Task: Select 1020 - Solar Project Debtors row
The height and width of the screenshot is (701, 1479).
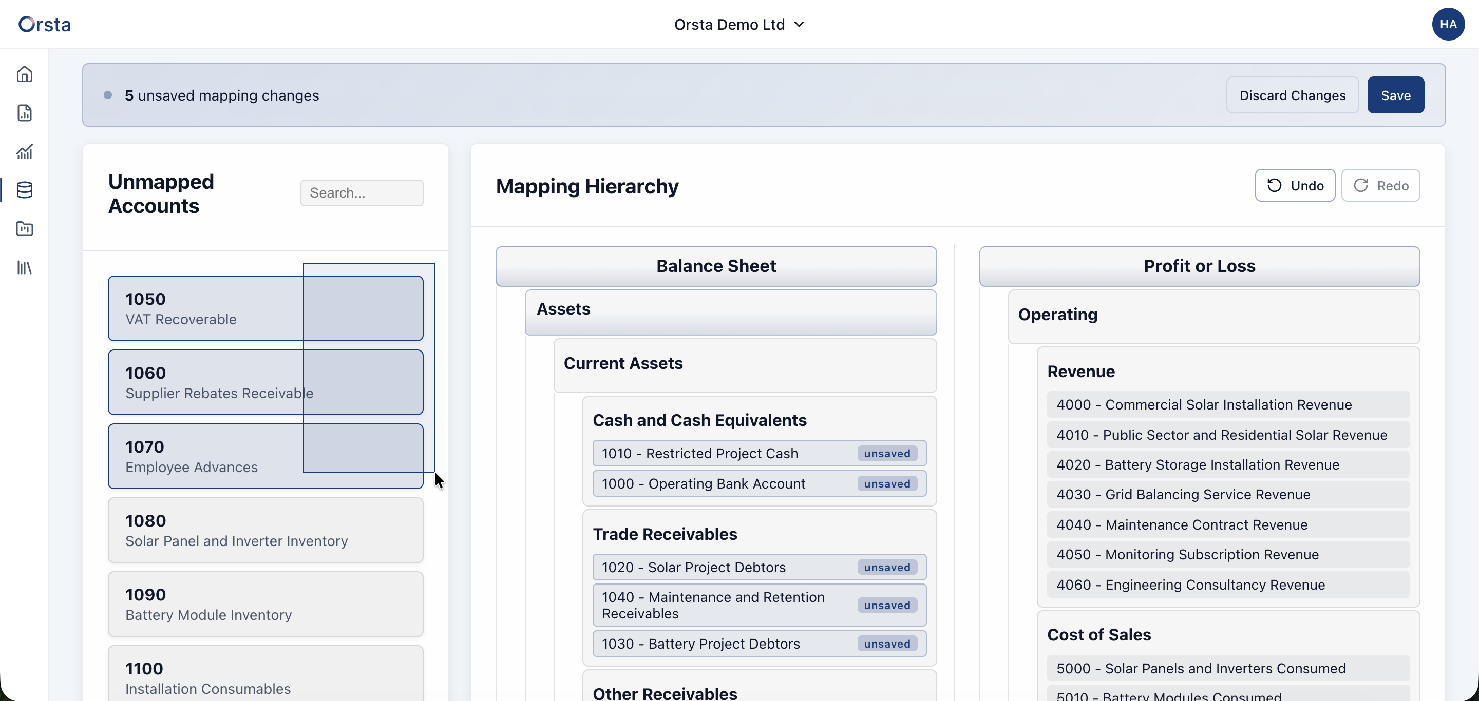Action: pos(759,568)
